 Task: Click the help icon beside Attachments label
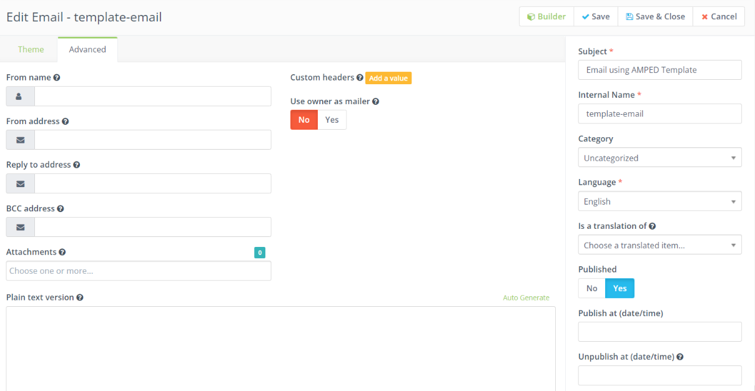pos(62,253)
